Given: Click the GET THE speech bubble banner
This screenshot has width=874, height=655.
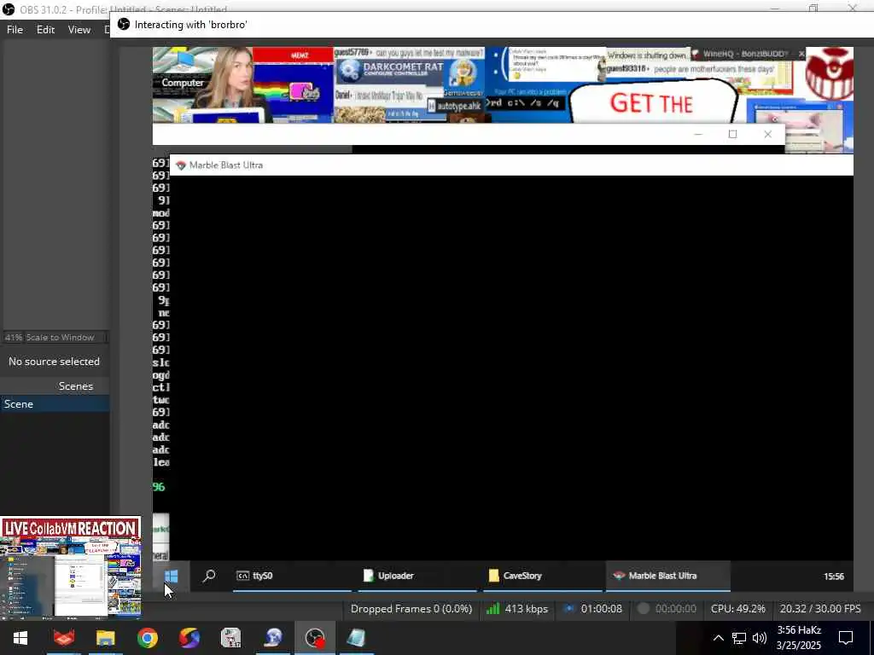Looking at the screenshot, I should pos(651,102).
